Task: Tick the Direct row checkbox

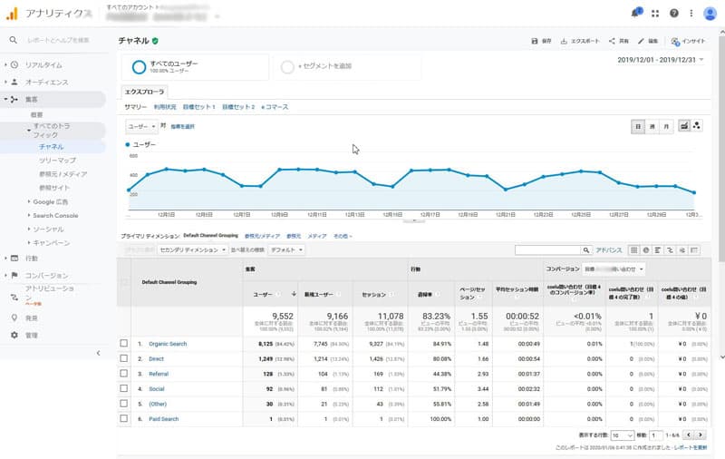Action: (124, 358)
